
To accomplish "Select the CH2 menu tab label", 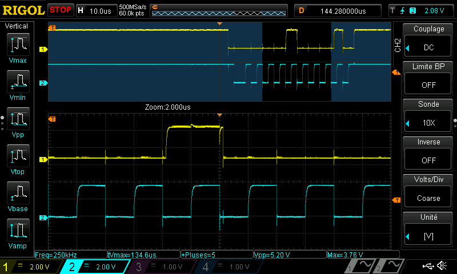I will point(398,45).
